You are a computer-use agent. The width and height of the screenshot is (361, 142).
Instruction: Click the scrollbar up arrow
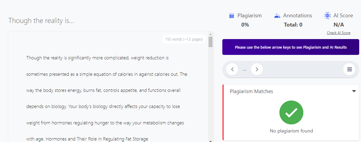coord(211,34)
